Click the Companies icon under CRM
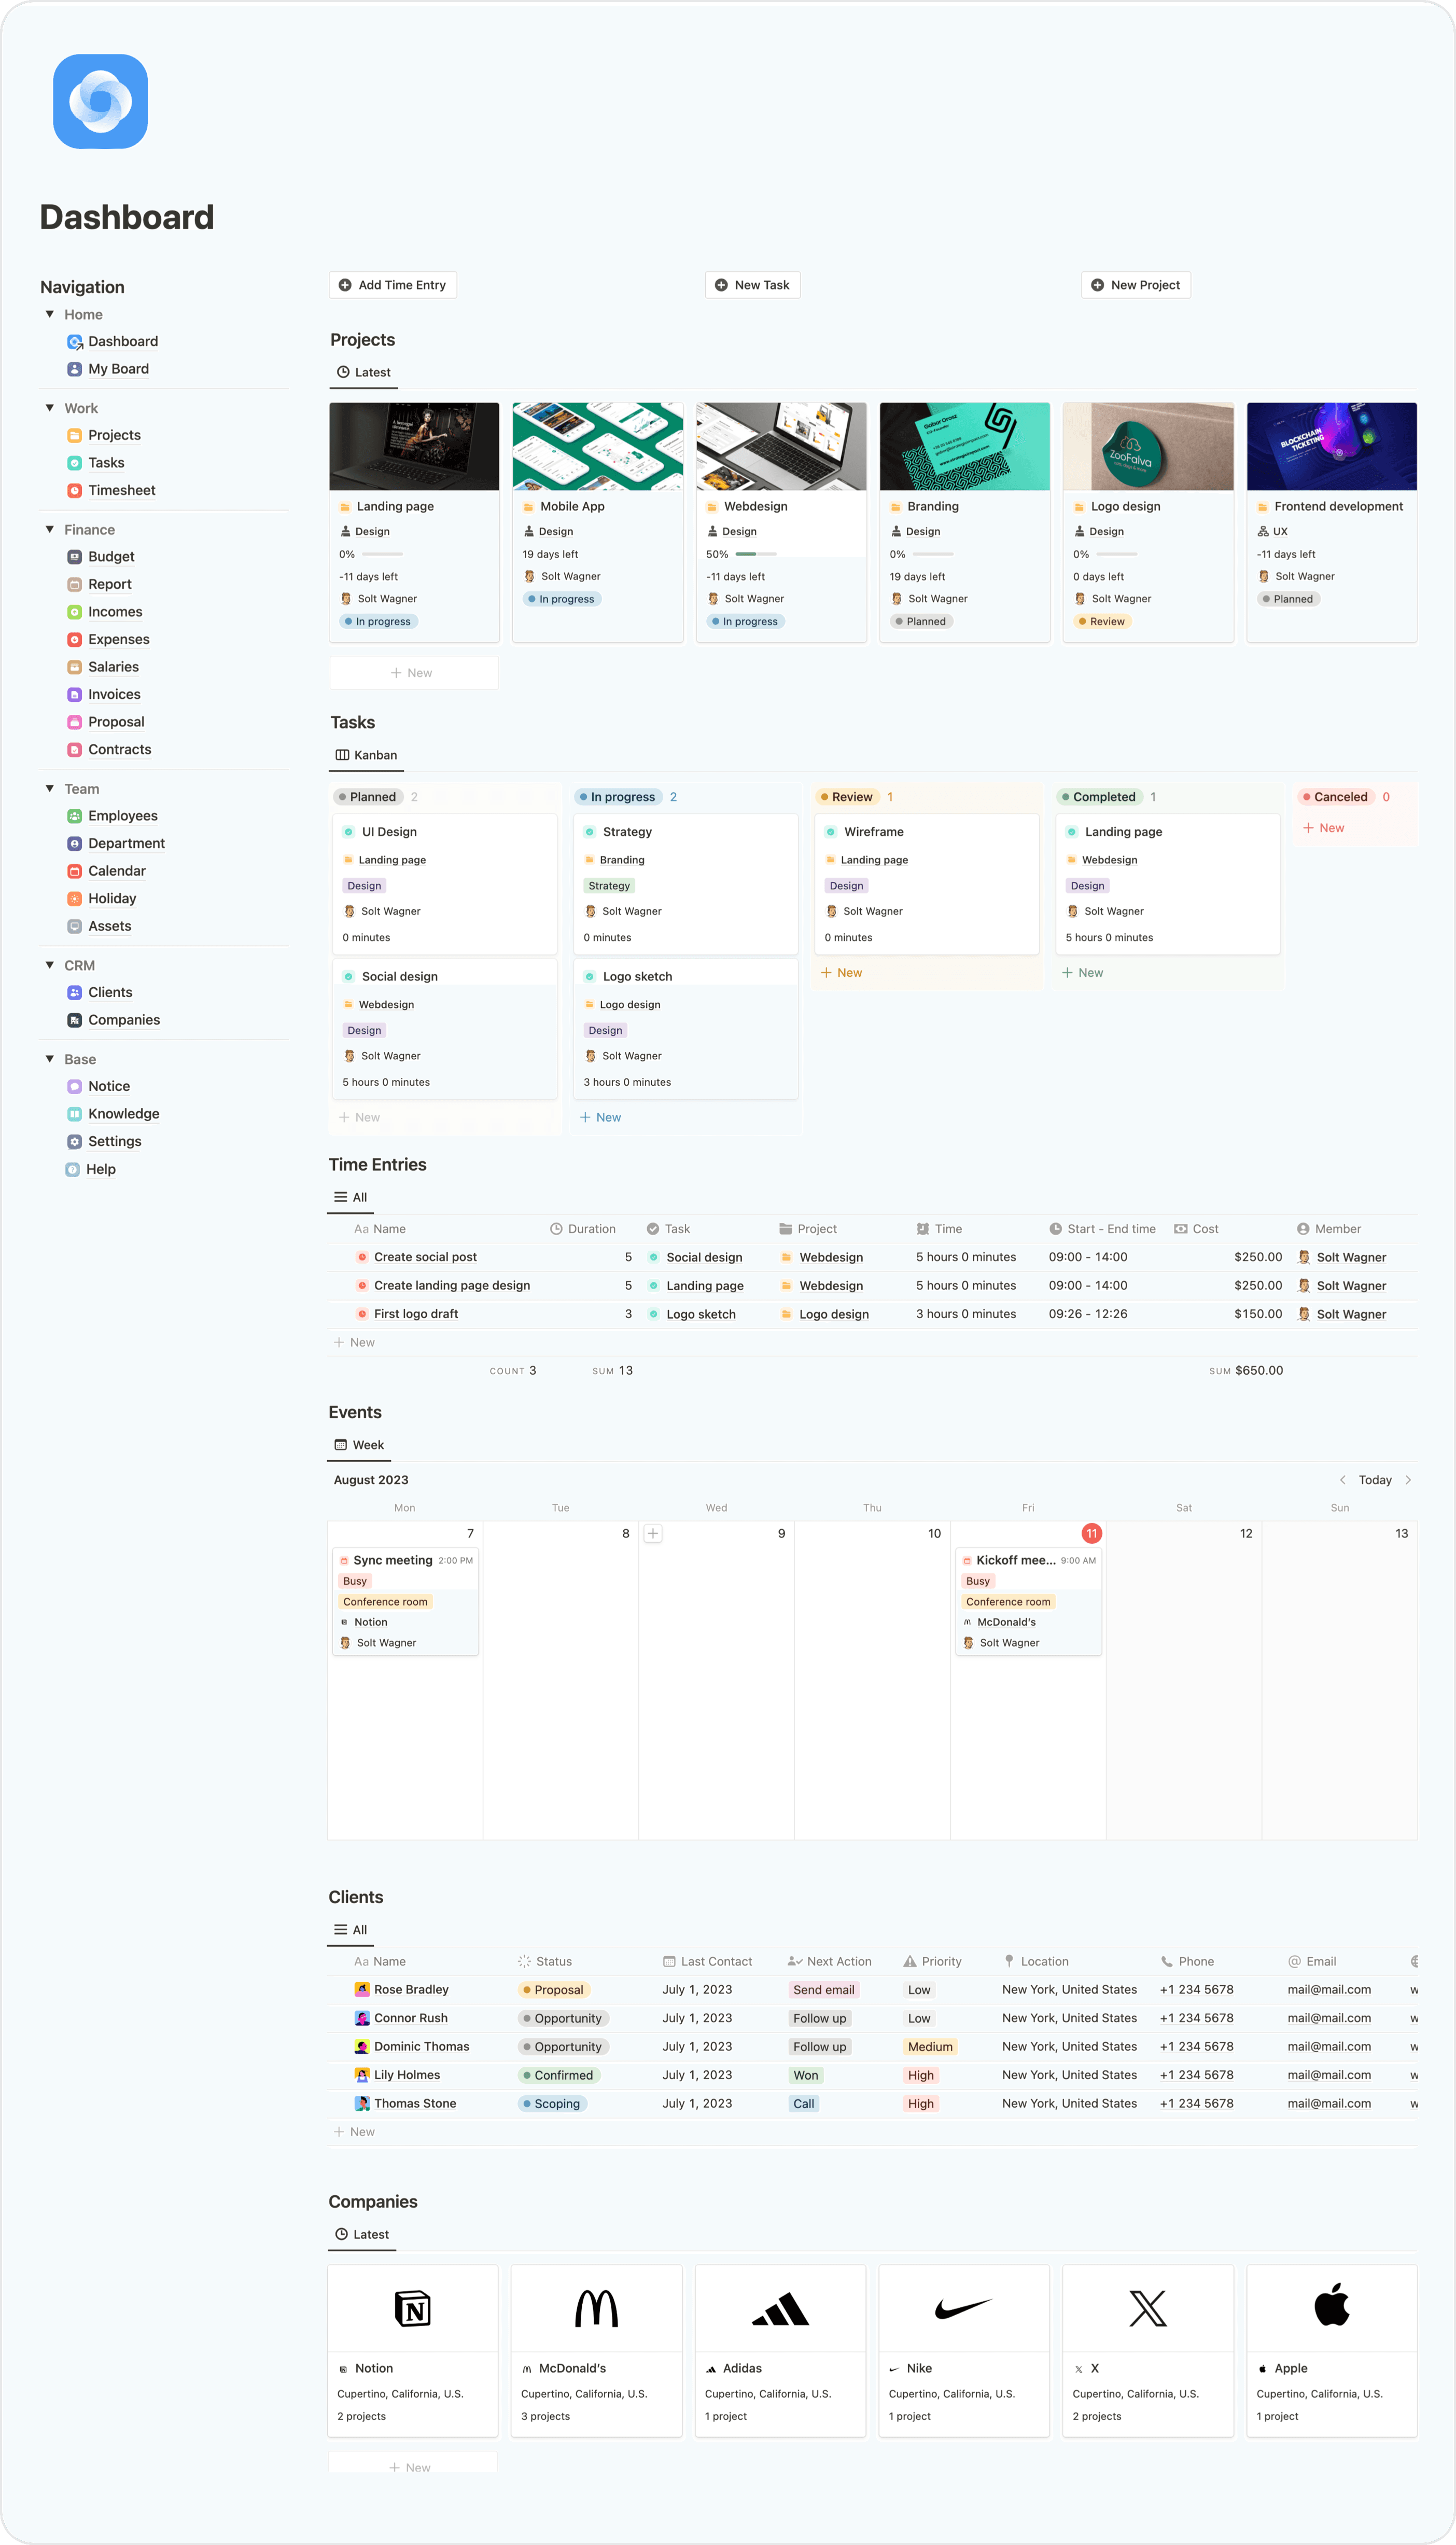This screenshot has width=1456, height=2545. coord(74,1020)
